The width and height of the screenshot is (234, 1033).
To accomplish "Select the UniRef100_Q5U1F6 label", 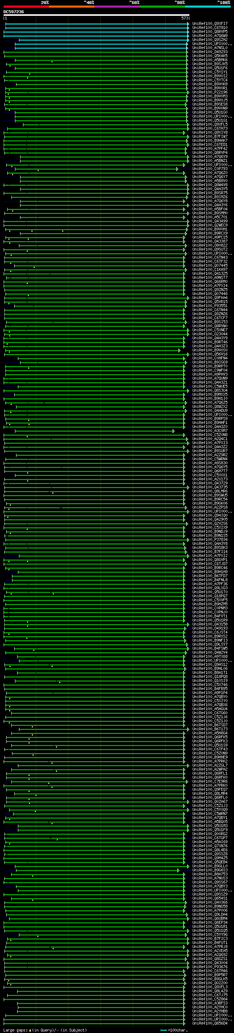I will point(210,68).
